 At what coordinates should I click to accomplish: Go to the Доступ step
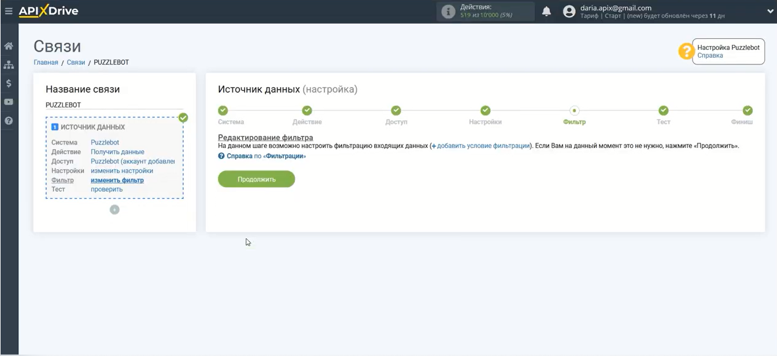(396, 110)
